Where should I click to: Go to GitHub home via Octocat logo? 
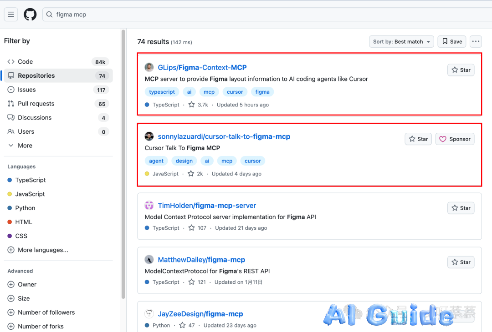(30, 15)
